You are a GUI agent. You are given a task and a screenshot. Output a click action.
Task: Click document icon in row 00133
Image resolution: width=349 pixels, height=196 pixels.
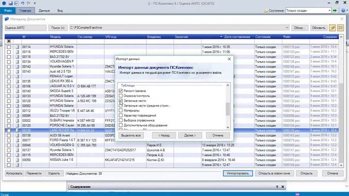pyautogui.click(x=17, y=96)
